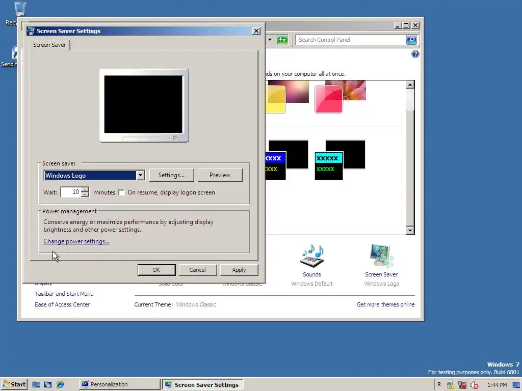Viewport: 522px width, 391px height.
Task: Increase wait minutes with up spinner
Action: pos(85,190)
